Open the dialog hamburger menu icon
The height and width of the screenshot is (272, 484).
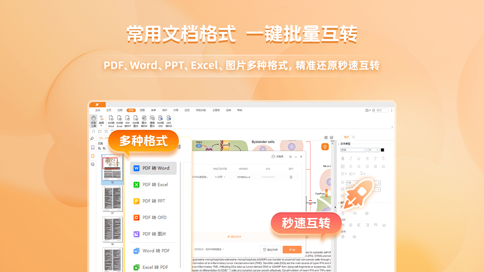(x=290, y=156)
